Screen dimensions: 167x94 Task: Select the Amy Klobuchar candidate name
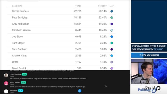(x=20, y=24)
